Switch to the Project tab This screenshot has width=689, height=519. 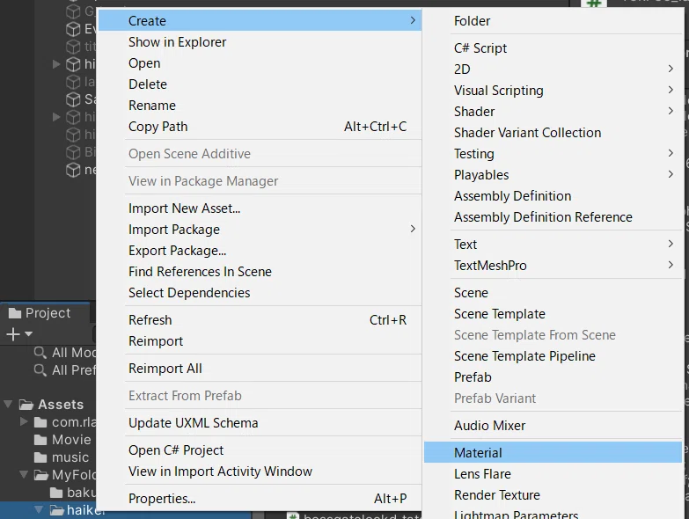[46, 313]
